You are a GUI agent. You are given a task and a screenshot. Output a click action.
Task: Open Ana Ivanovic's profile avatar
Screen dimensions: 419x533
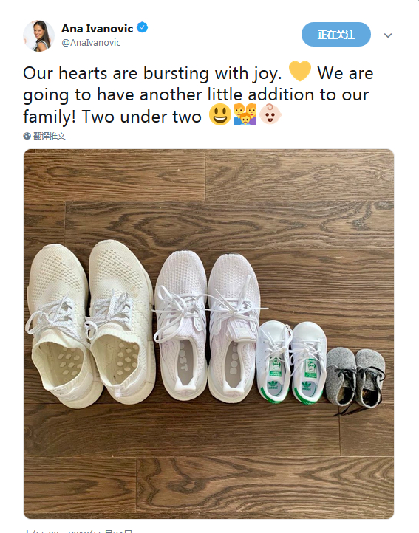39,35
